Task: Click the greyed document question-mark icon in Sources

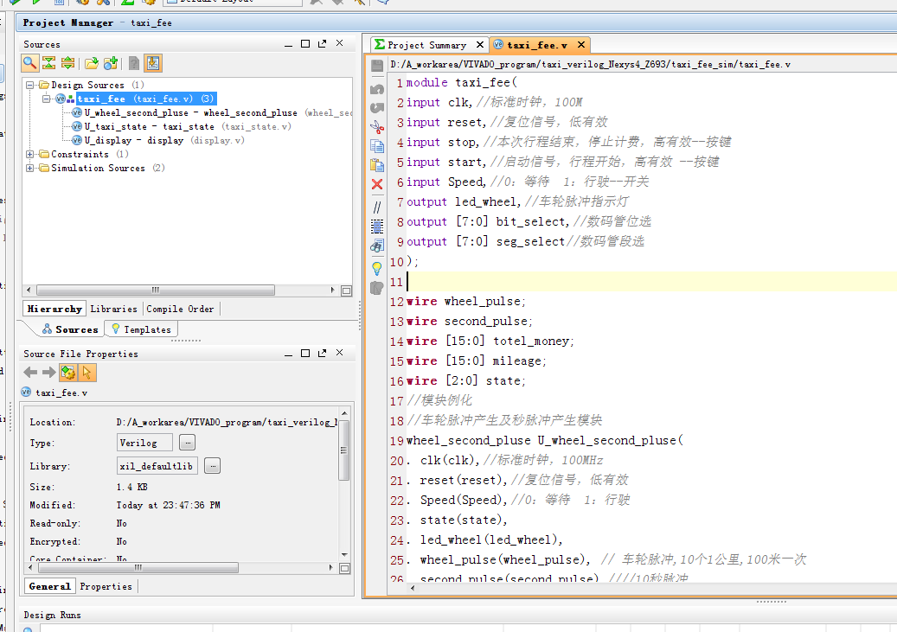Action: pos(134,63)
